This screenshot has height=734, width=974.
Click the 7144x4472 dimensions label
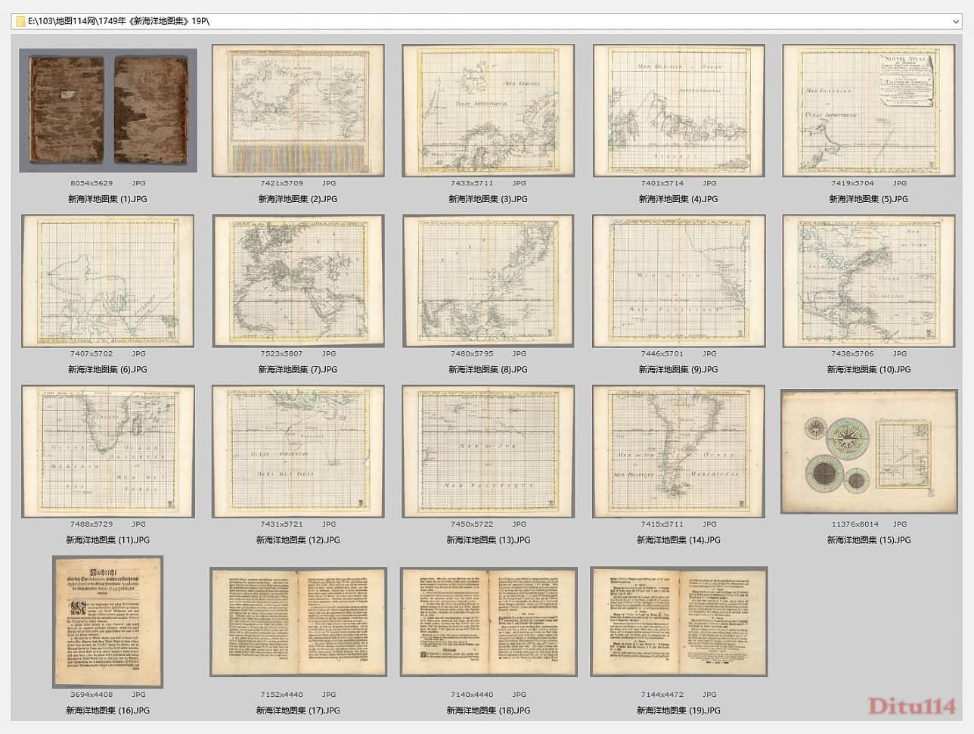pos(662,694)
